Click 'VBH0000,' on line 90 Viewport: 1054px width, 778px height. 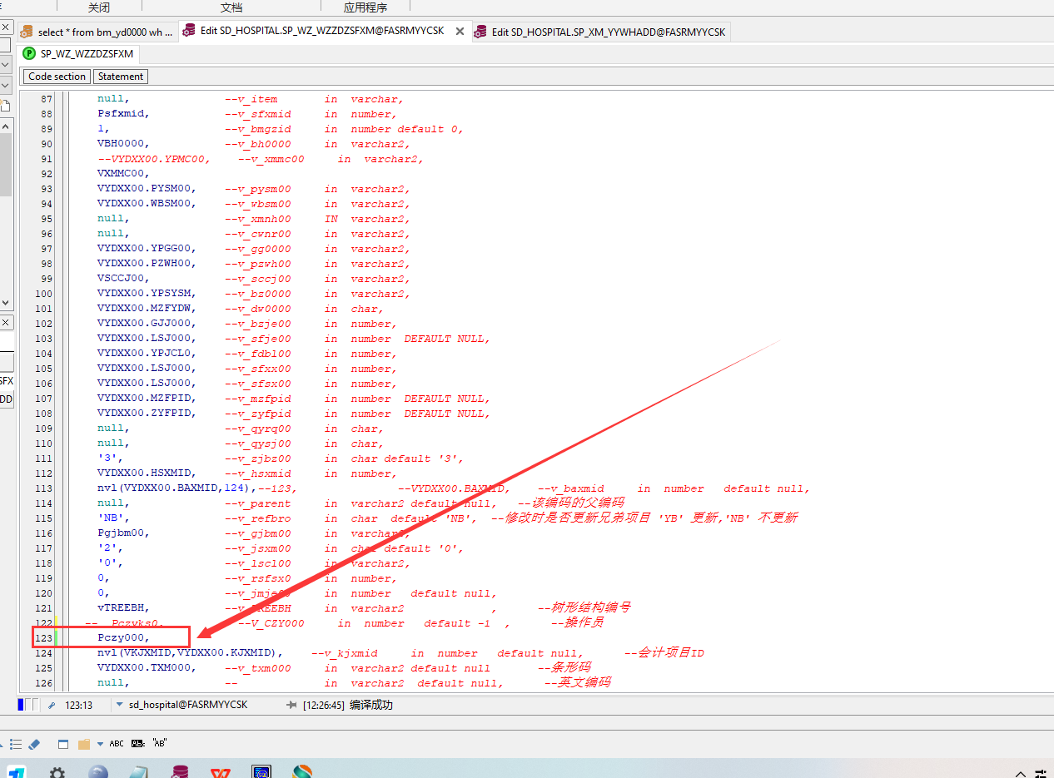point(124,144)
